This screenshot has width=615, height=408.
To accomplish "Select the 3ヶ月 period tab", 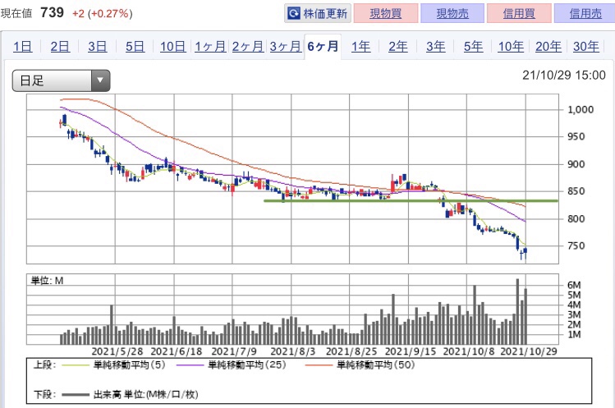I will click(x=285, y=47).
